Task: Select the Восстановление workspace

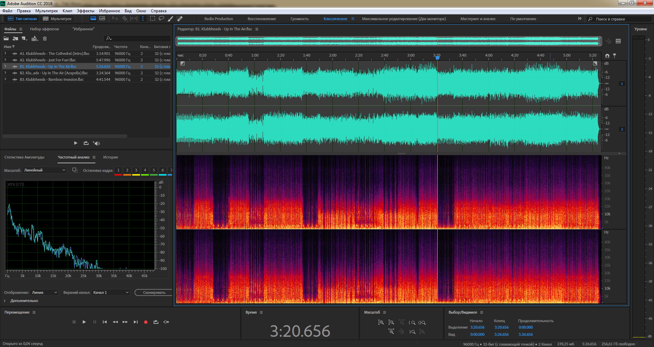Action: pyautogui.click(x=262, y=19)
